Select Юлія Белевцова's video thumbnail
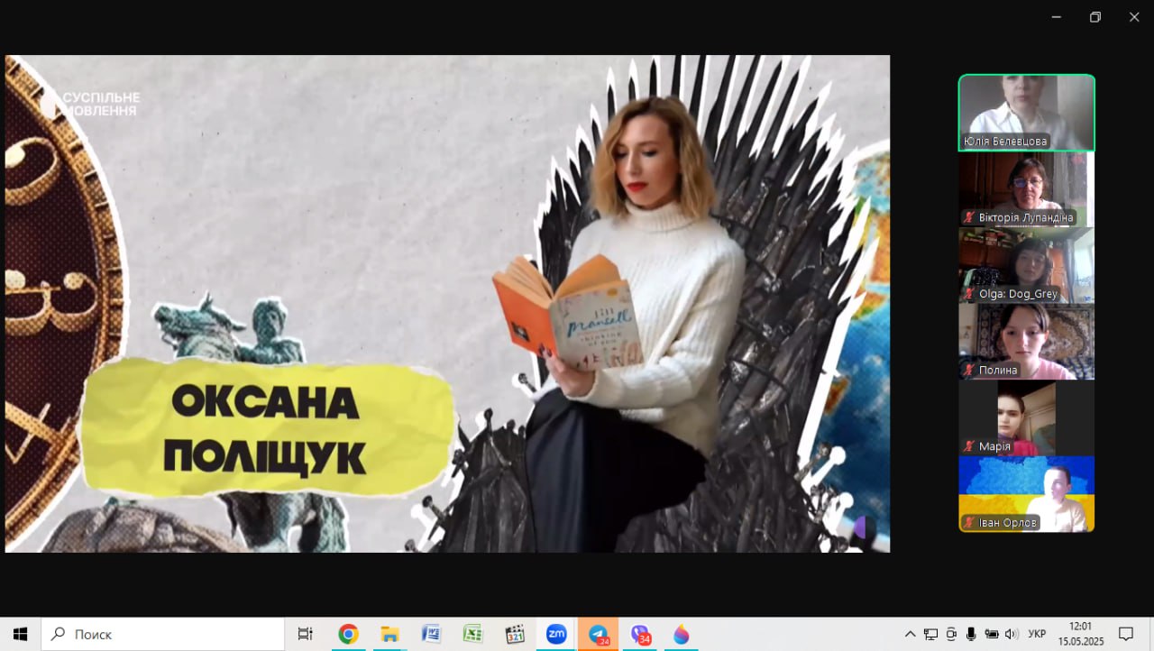This screenshot has height=651, width=1154. point(1027,113)
